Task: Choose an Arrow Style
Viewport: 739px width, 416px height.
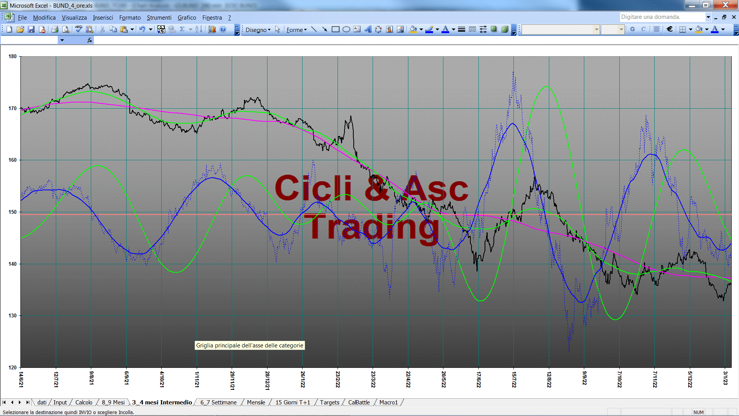Action: pyautogui.click(x=483, y=29)
